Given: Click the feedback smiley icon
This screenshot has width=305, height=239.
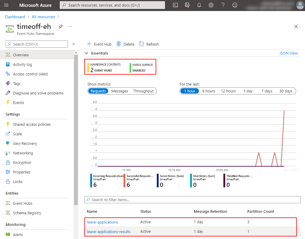Looking at the screenshot, I should click(x=235, y=5).
